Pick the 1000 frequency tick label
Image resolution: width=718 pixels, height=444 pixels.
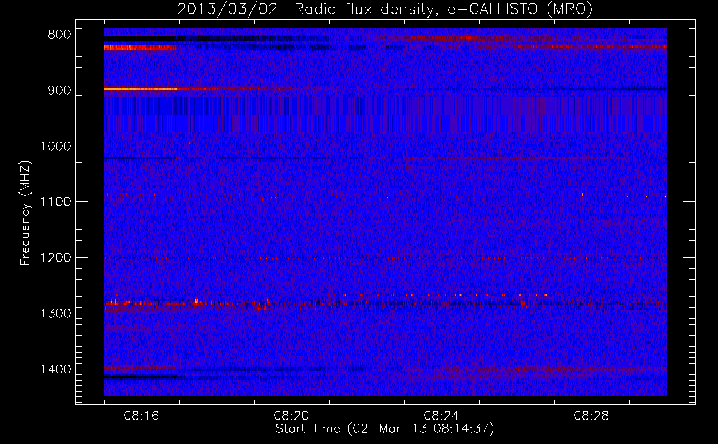click(55, 146)
